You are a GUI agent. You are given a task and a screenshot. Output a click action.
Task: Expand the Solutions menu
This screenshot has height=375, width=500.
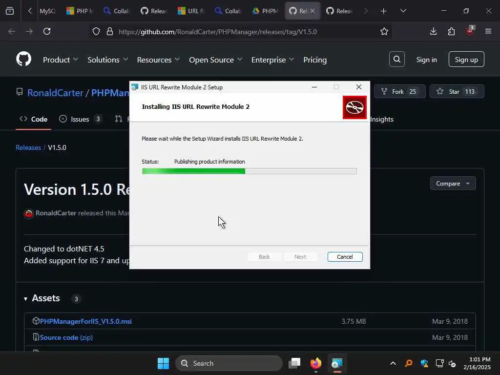coord(107,60)
